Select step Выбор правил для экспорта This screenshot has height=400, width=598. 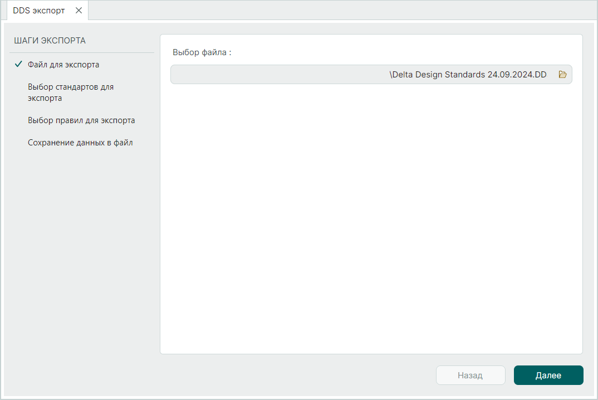point(81,120)
